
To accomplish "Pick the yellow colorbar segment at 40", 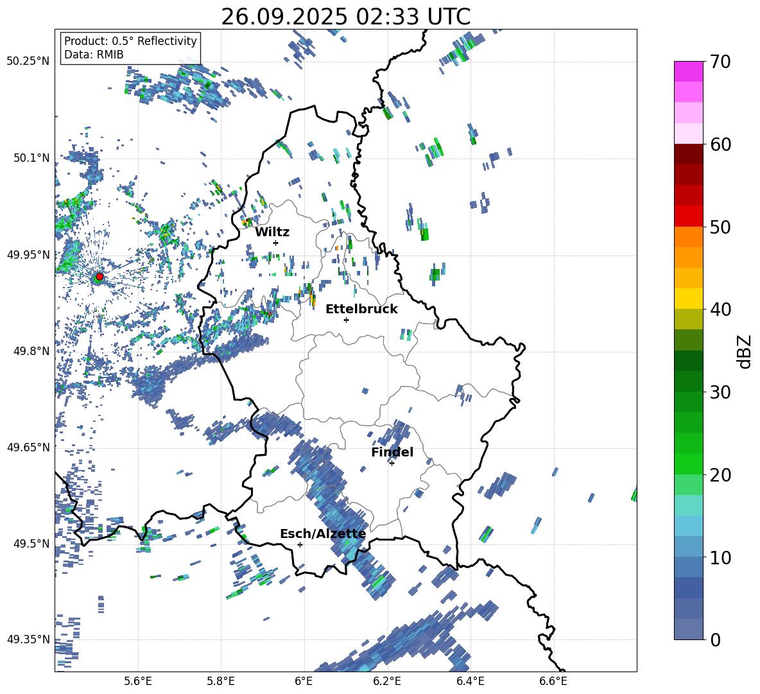I will 689,299.
